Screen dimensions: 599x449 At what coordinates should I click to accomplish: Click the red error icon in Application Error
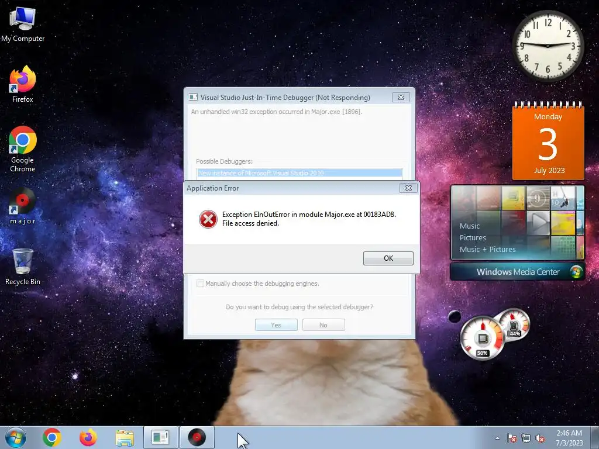[x=208, y=219]
